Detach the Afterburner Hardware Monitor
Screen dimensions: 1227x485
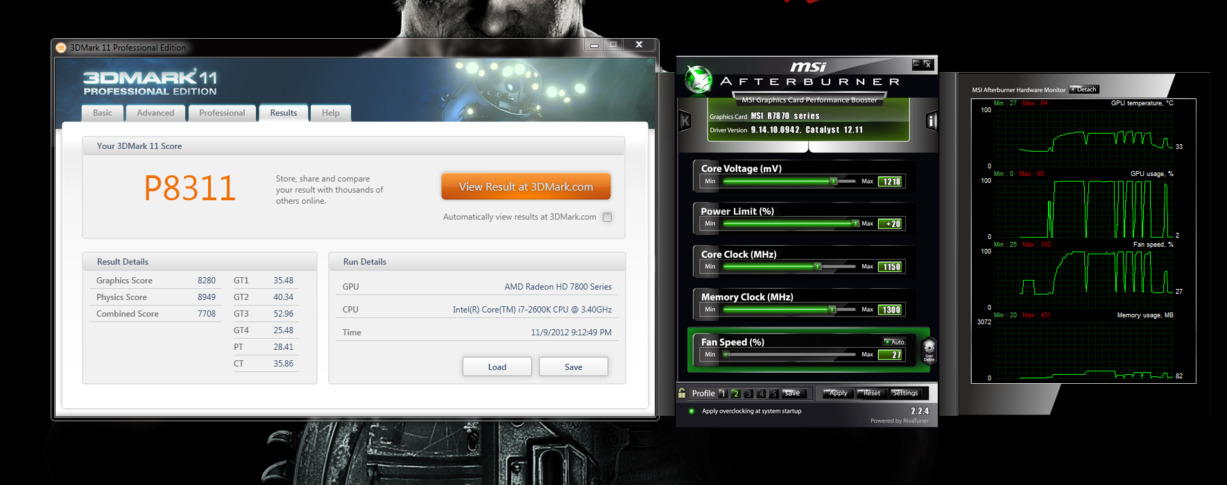[x=1084, y=89]
